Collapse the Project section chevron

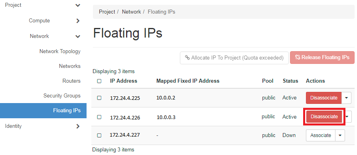click(78, 5)
